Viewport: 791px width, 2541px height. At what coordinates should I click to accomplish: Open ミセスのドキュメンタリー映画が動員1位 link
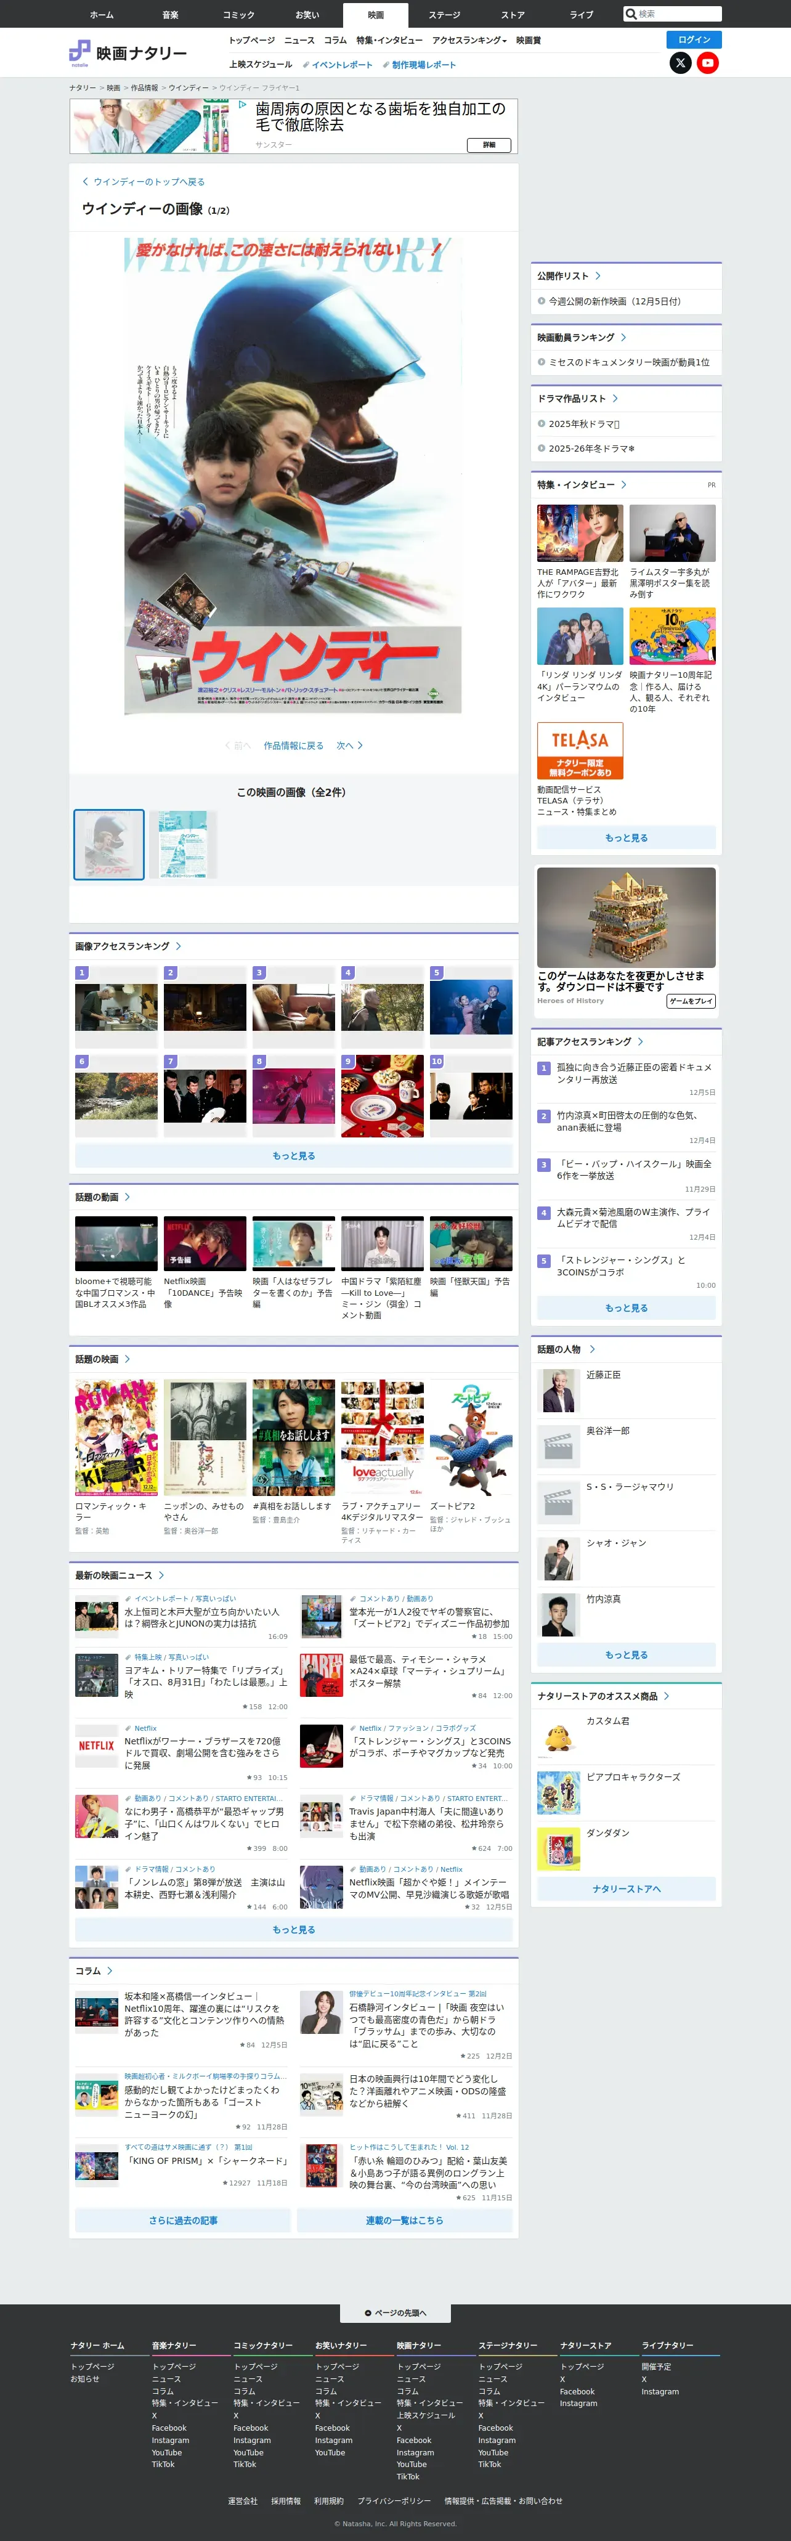coord(629,362)
